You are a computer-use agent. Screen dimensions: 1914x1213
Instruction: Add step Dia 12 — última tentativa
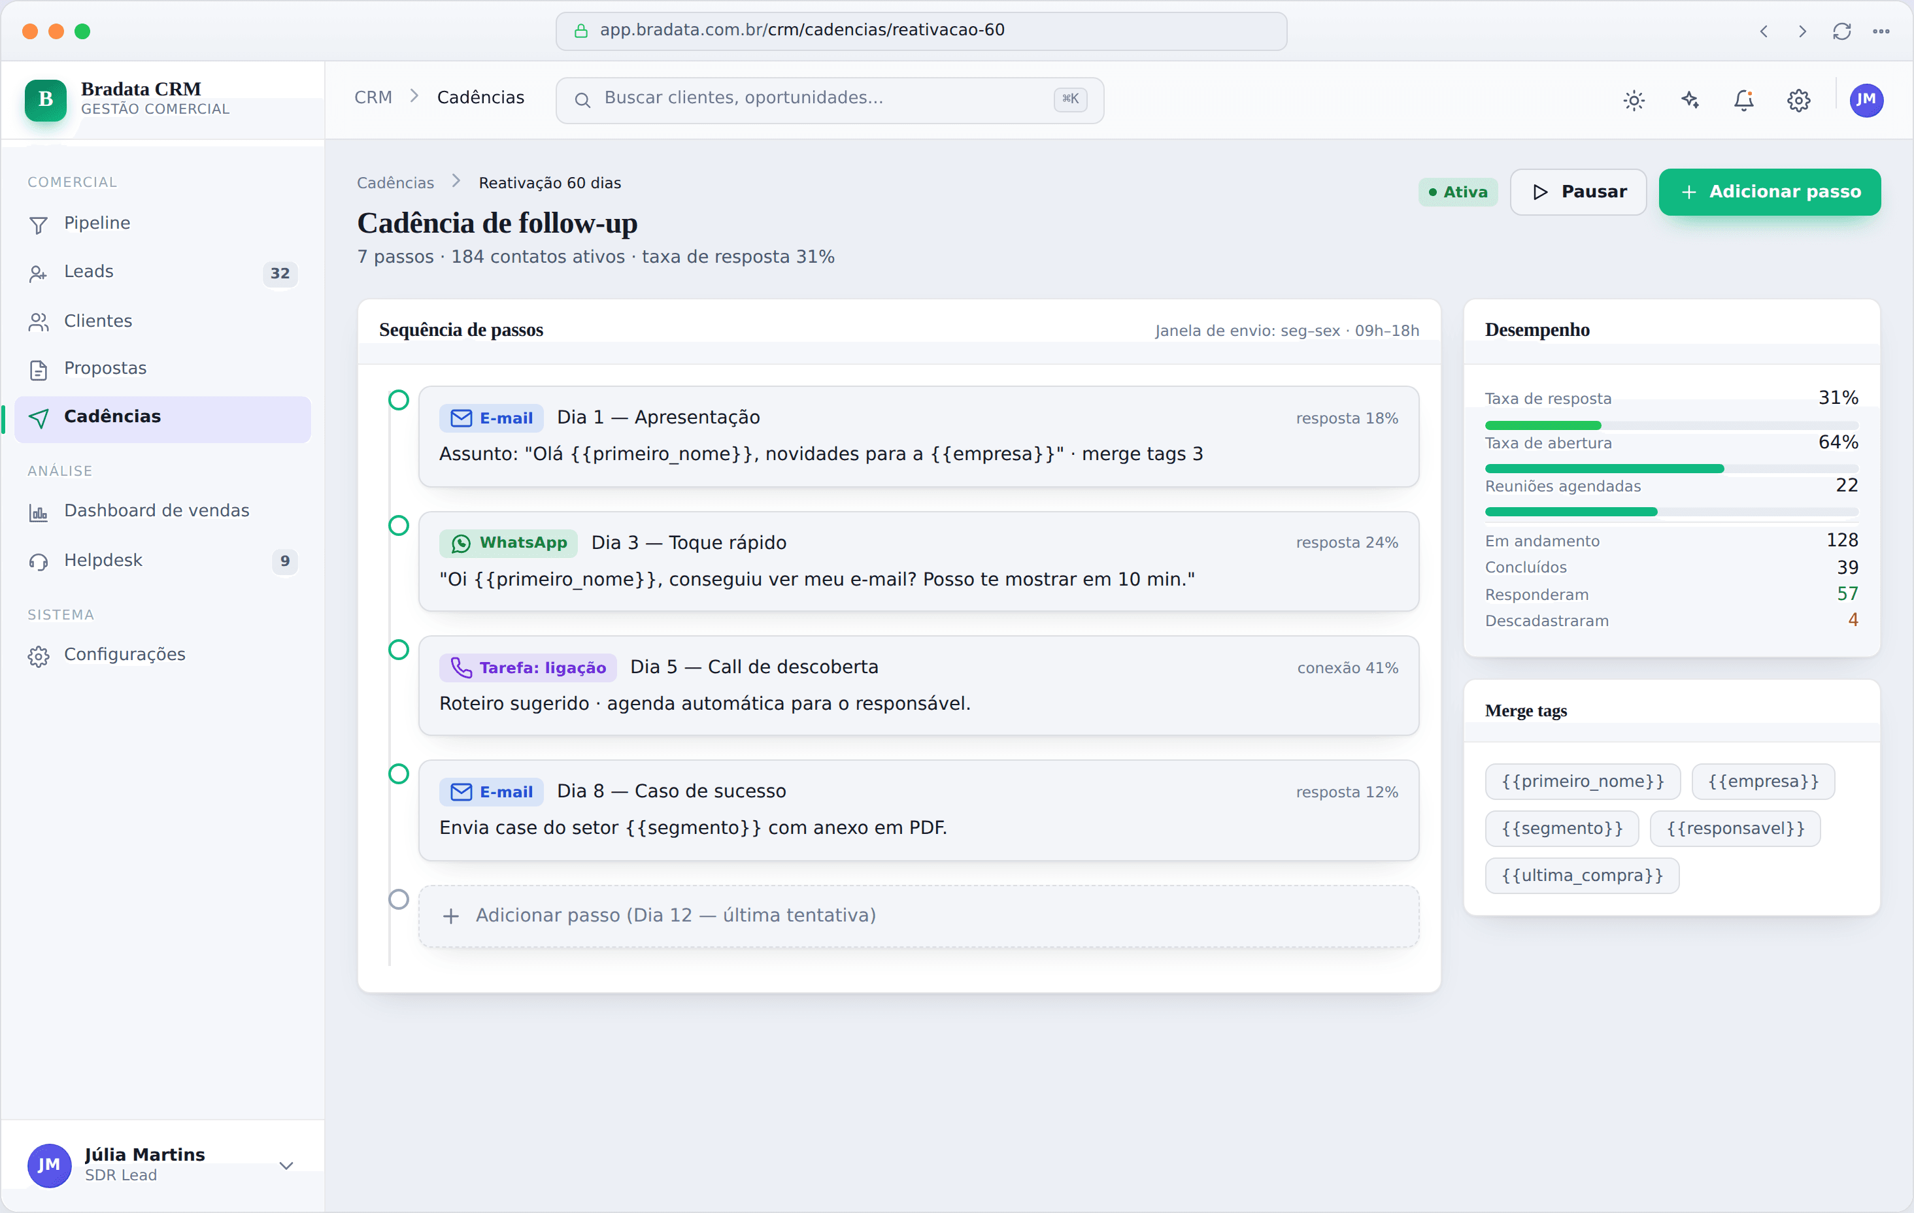[918, 916]
